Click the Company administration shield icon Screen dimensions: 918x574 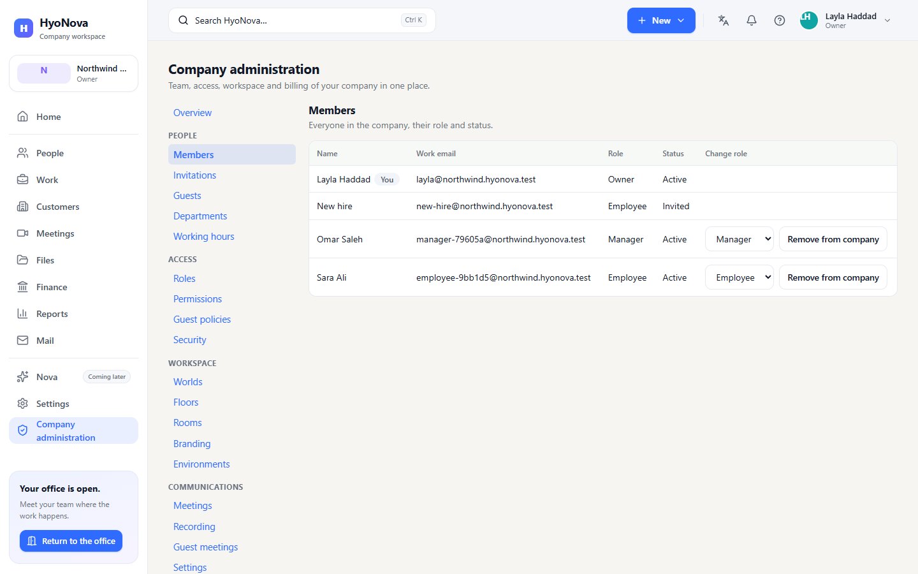[23, 430]
